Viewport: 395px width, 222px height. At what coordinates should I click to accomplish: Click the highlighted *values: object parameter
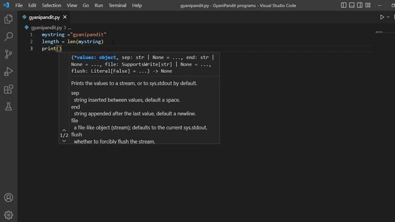(x=95, y=57)
